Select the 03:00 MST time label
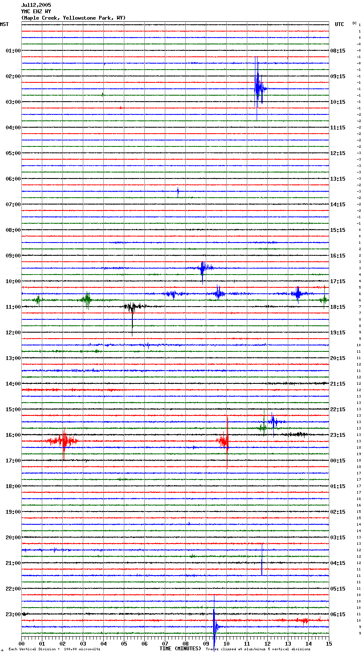Viewport: 363px width, 655px height. (13, 102)
